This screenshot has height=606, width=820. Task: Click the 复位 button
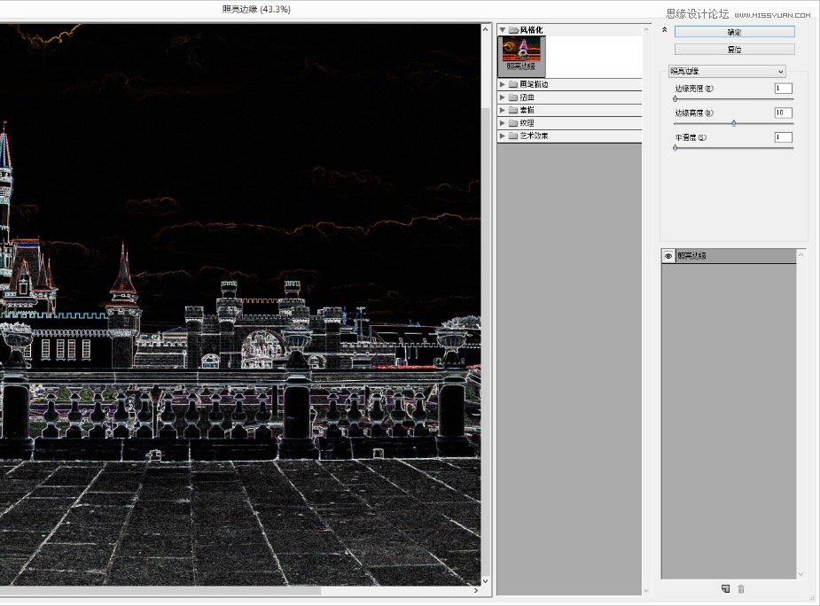click(734, 49)
